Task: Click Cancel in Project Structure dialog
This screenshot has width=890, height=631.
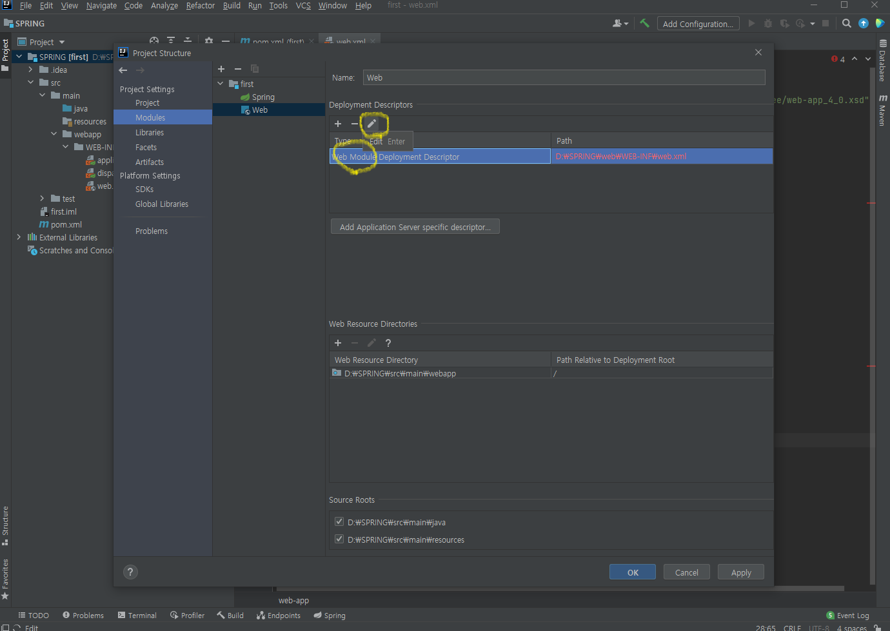Action: coord(686,572)
